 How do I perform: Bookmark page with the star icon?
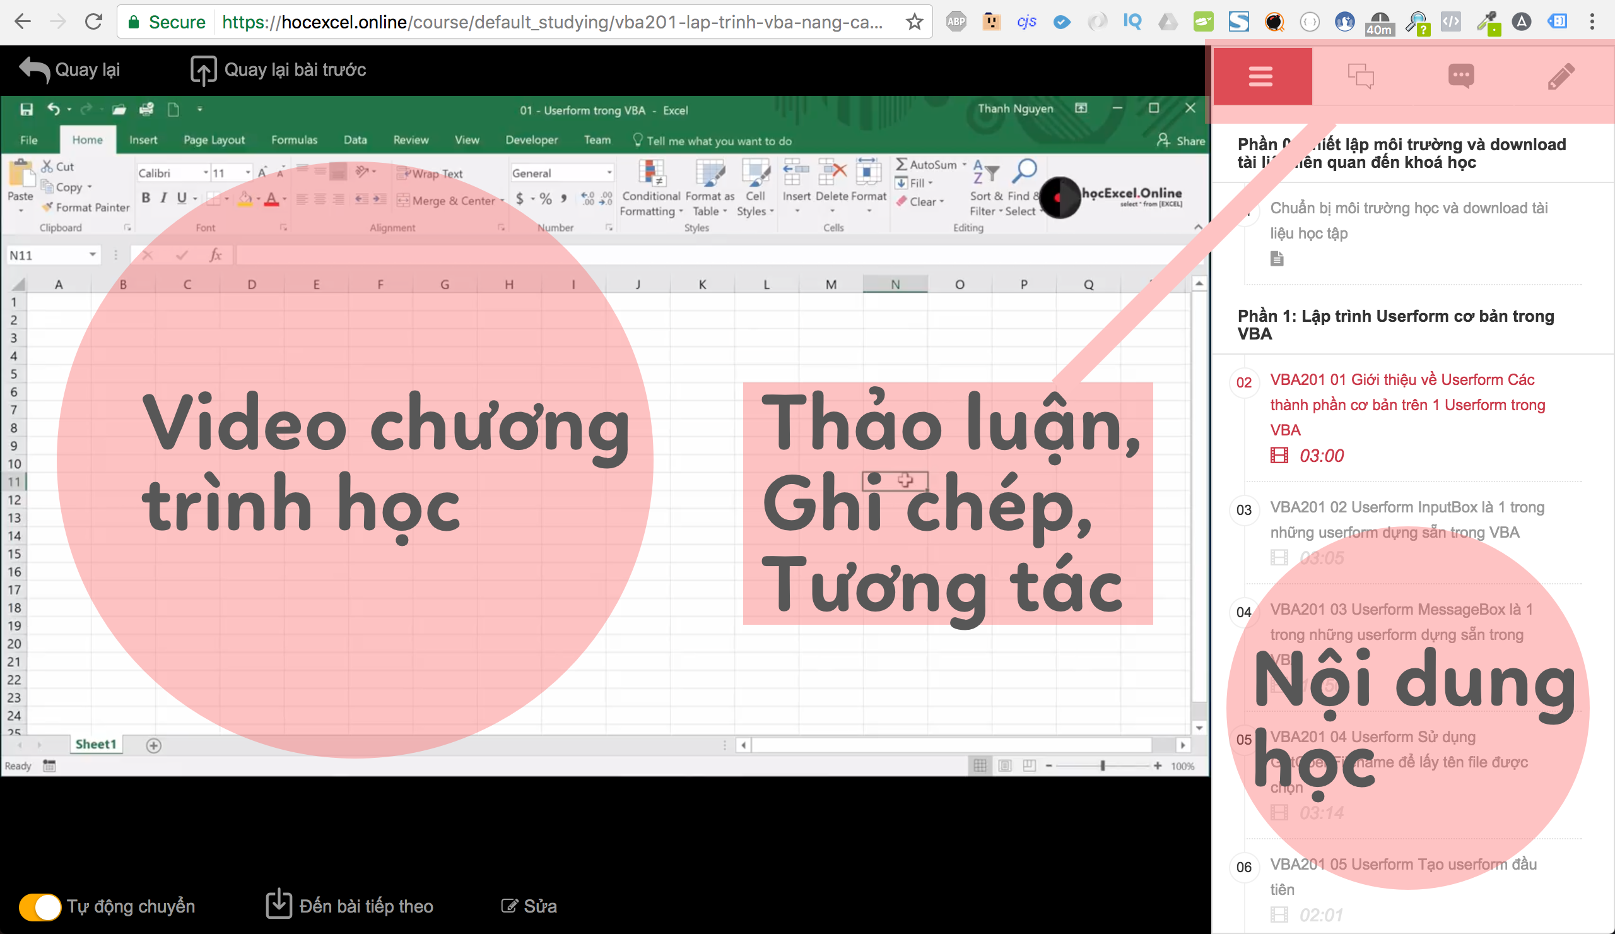click(914, 23)
